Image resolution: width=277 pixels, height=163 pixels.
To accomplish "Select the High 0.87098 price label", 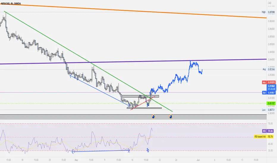I will pyautogui.click(x=268, y=12).
